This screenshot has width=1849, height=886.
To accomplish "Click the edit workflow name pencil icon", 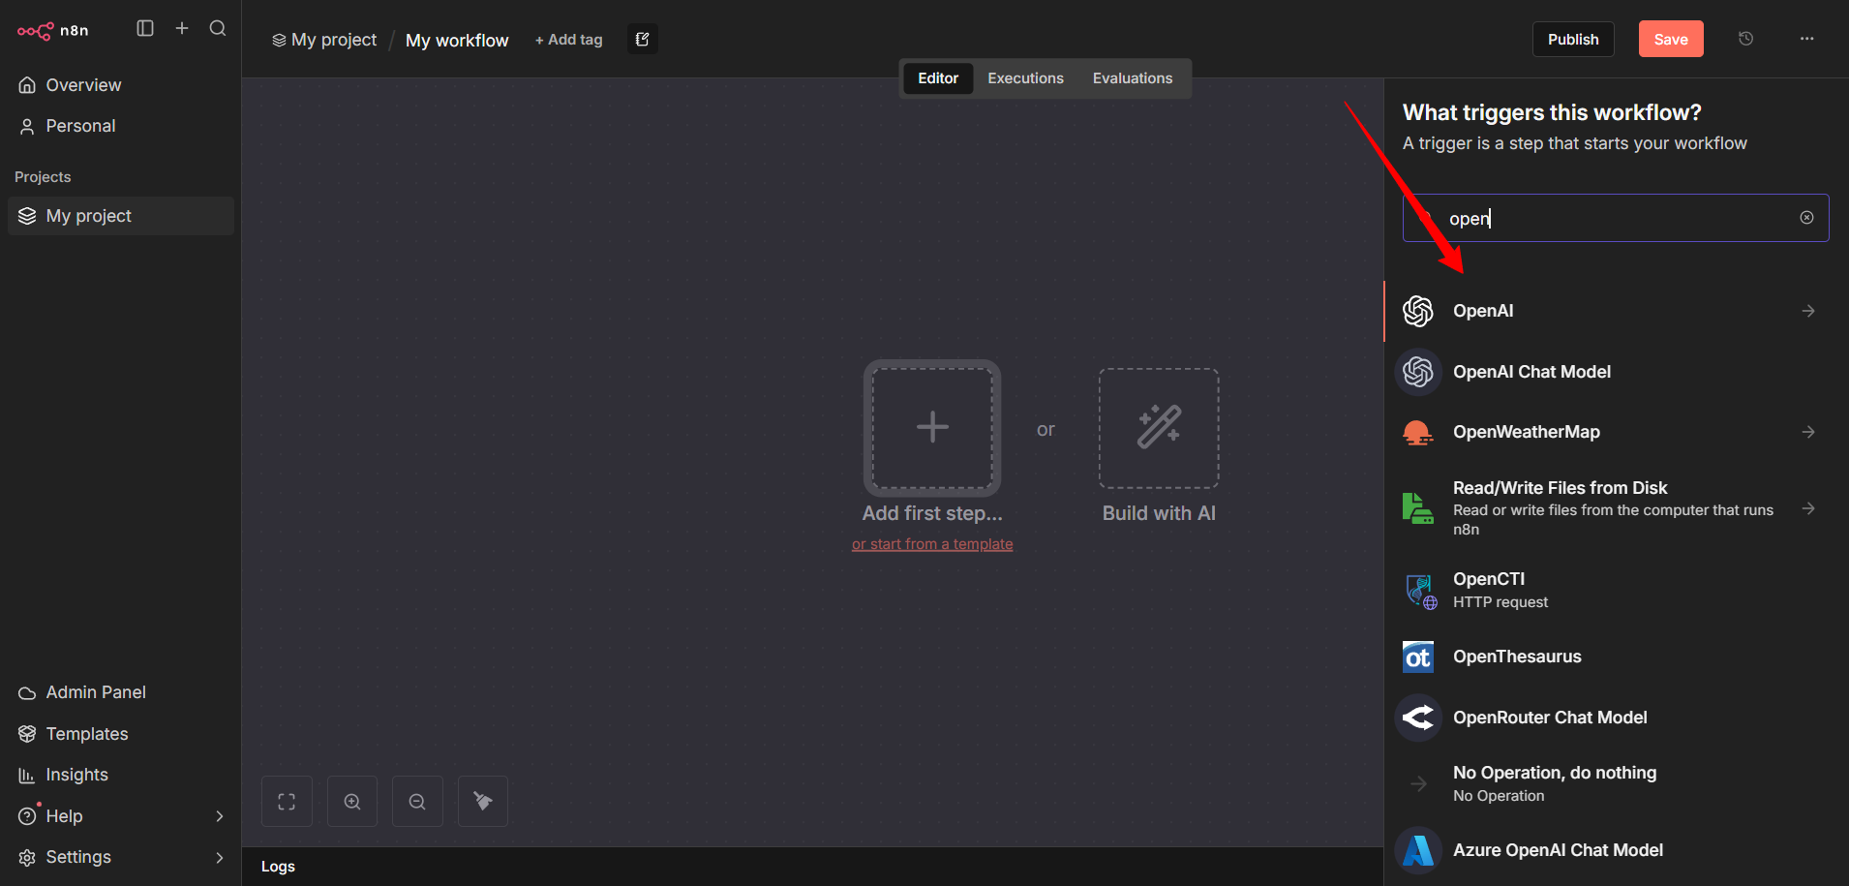I will pyautogui.click(x=642, y=39).
